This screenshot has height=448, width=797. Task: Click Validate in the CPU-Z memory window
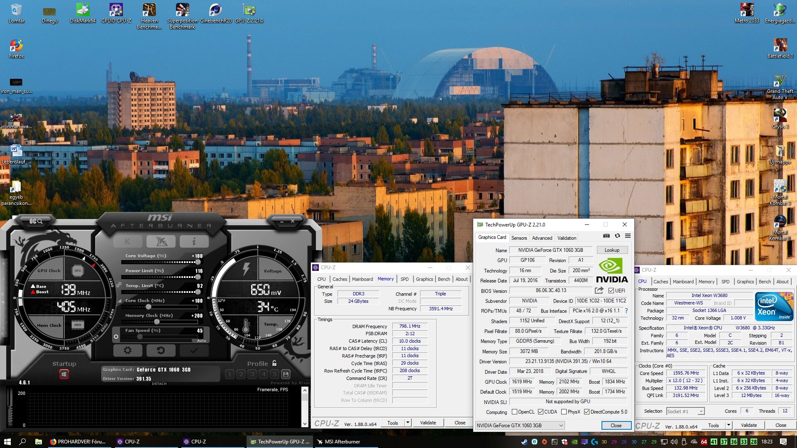[428, 423]
